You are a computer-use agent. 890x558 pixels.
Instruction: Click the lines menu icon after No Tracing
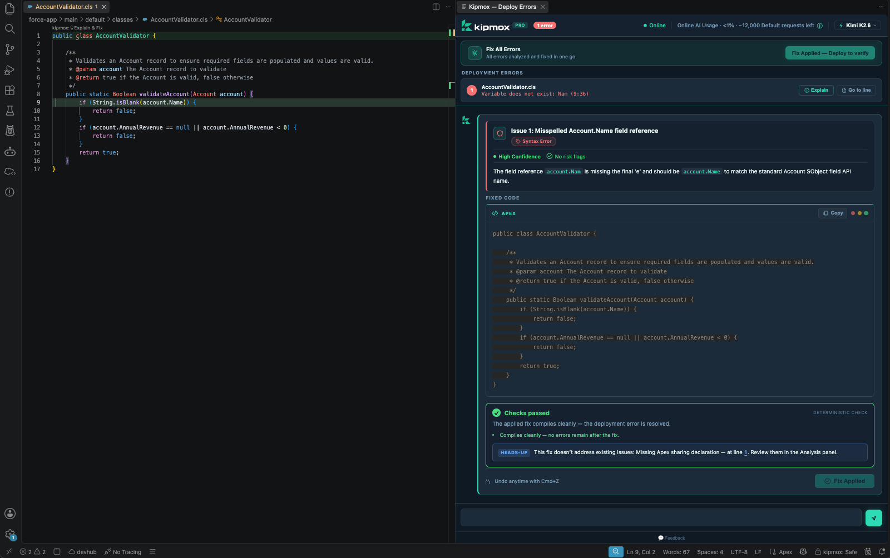[x=152, y=552]
